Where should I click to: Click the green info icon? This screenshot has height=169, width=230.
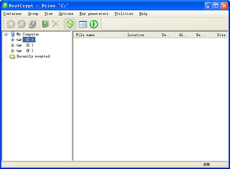coord(94,24)
